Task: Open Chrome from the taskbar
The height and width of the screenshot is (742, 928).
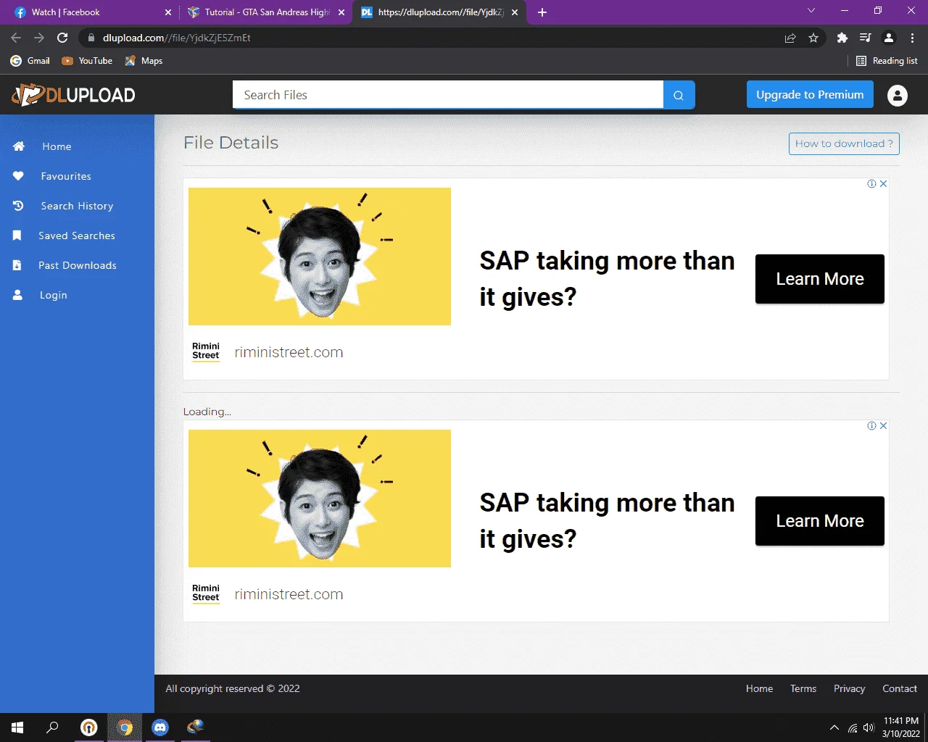Action: coord(125,728)
